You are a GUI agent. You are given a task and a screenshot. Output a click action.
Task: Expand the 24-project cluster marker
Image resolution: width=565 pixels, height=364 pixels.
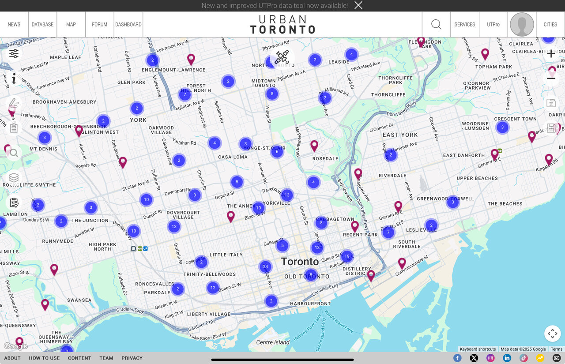click(x=265, y=266)
